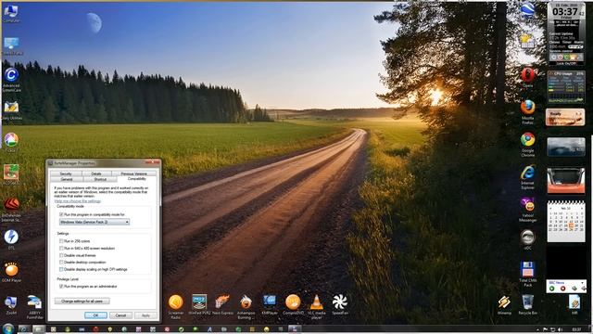593x334 pixels.
Task: Open Google Earth desktop icon
Action: pyautogui.click(x=527, y=10)
